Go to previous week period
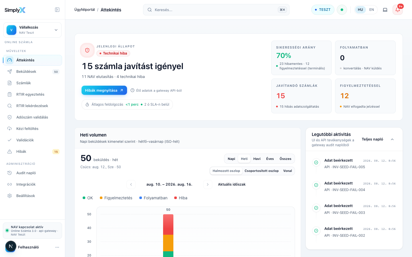 131,184
